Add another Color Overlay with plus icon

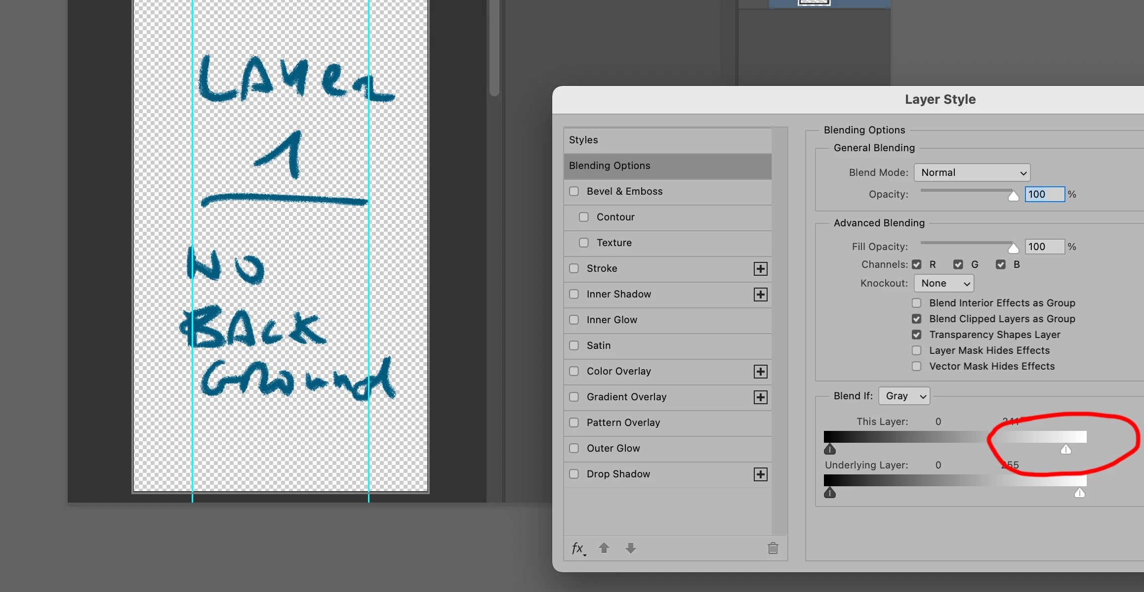click(760, 371)
